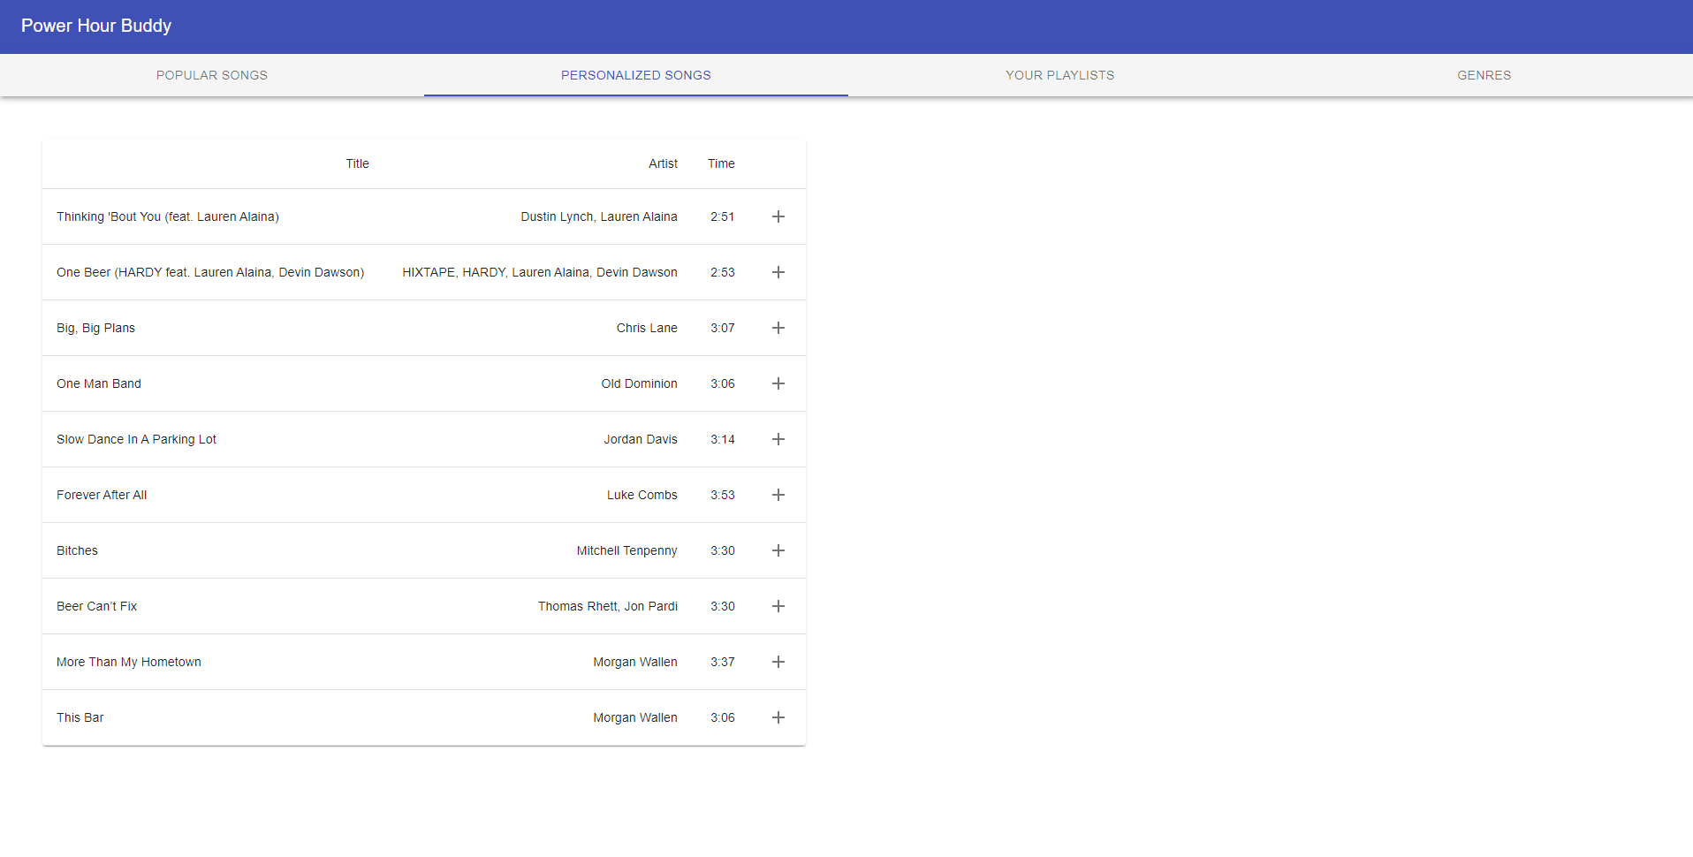
Task: Select the Personalized Songs tab
Action: coord(636,75)
